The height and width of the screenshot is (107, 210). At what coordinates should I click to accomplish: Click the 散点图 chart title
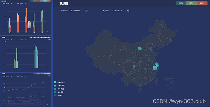pos(64,3)
